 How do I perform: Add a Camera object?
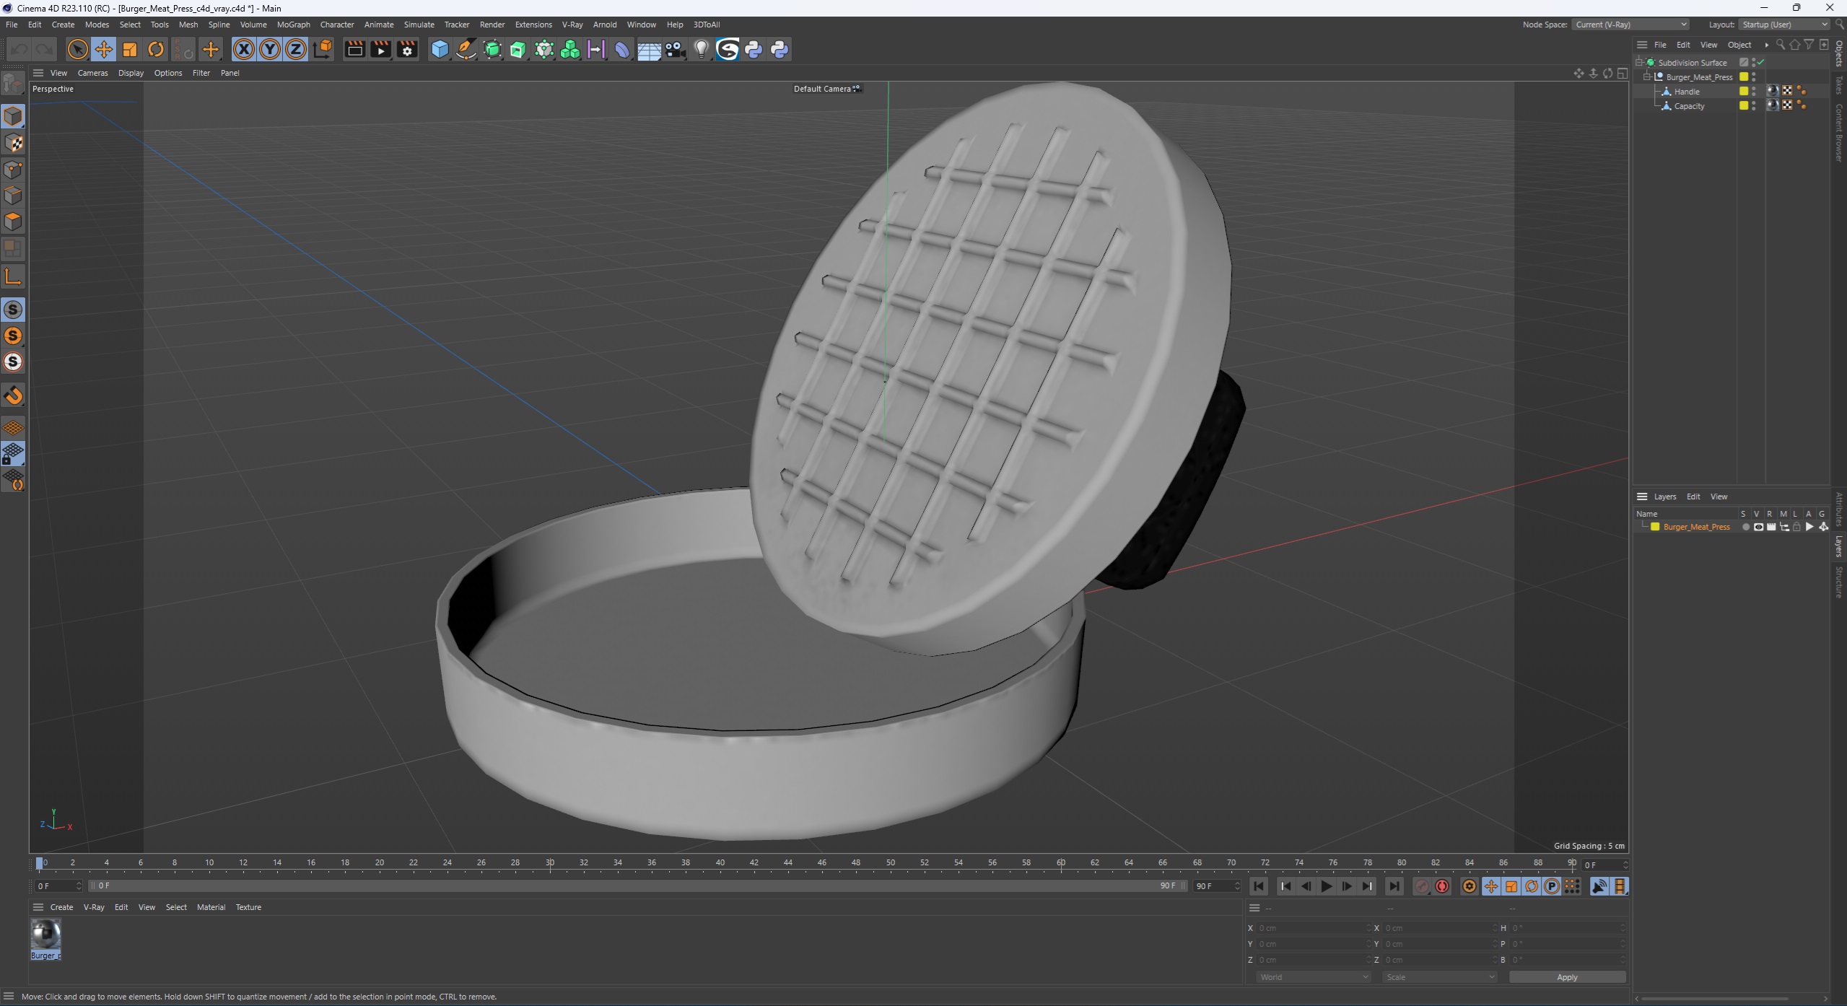point(675,49)
